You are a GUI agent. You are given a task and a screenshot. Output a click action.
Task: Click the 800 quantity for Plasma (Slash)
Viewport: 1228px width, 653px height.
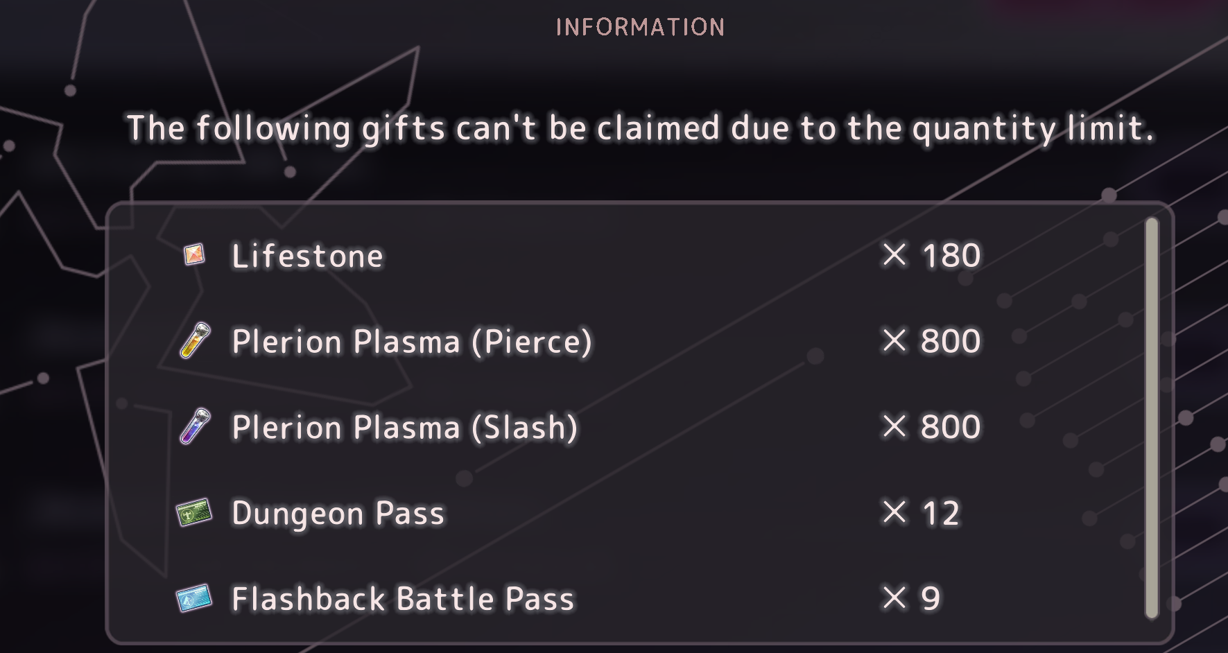point(951,427)
